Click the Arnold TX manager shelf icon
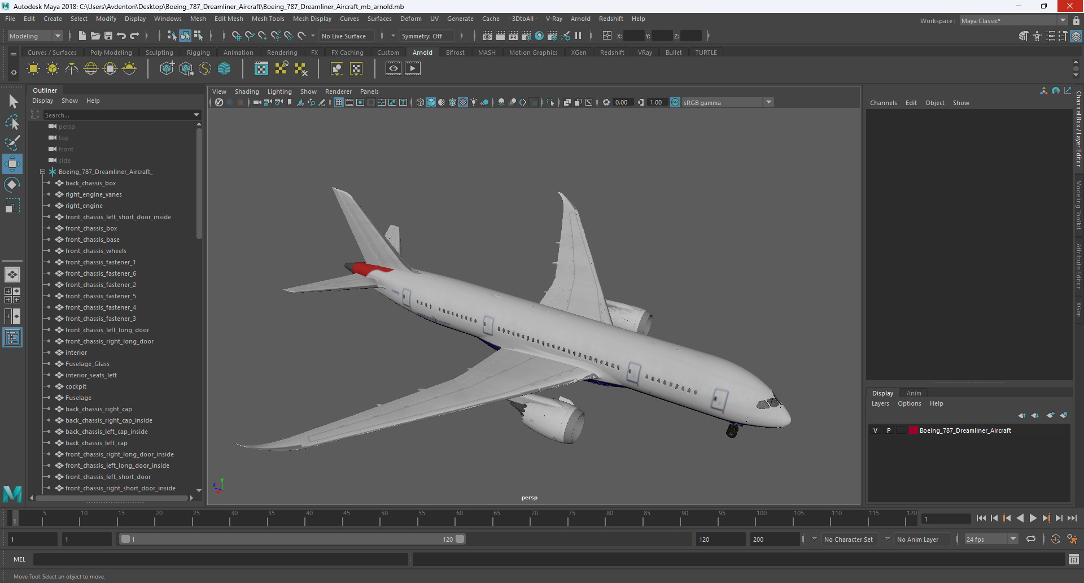 click(261, 69)
